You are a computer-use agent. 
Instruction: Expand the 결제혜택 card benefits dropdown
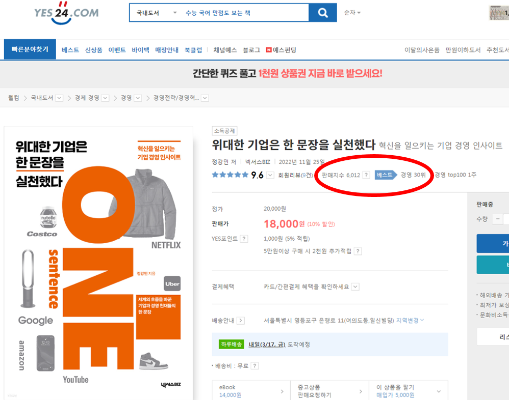pos(355,287)
